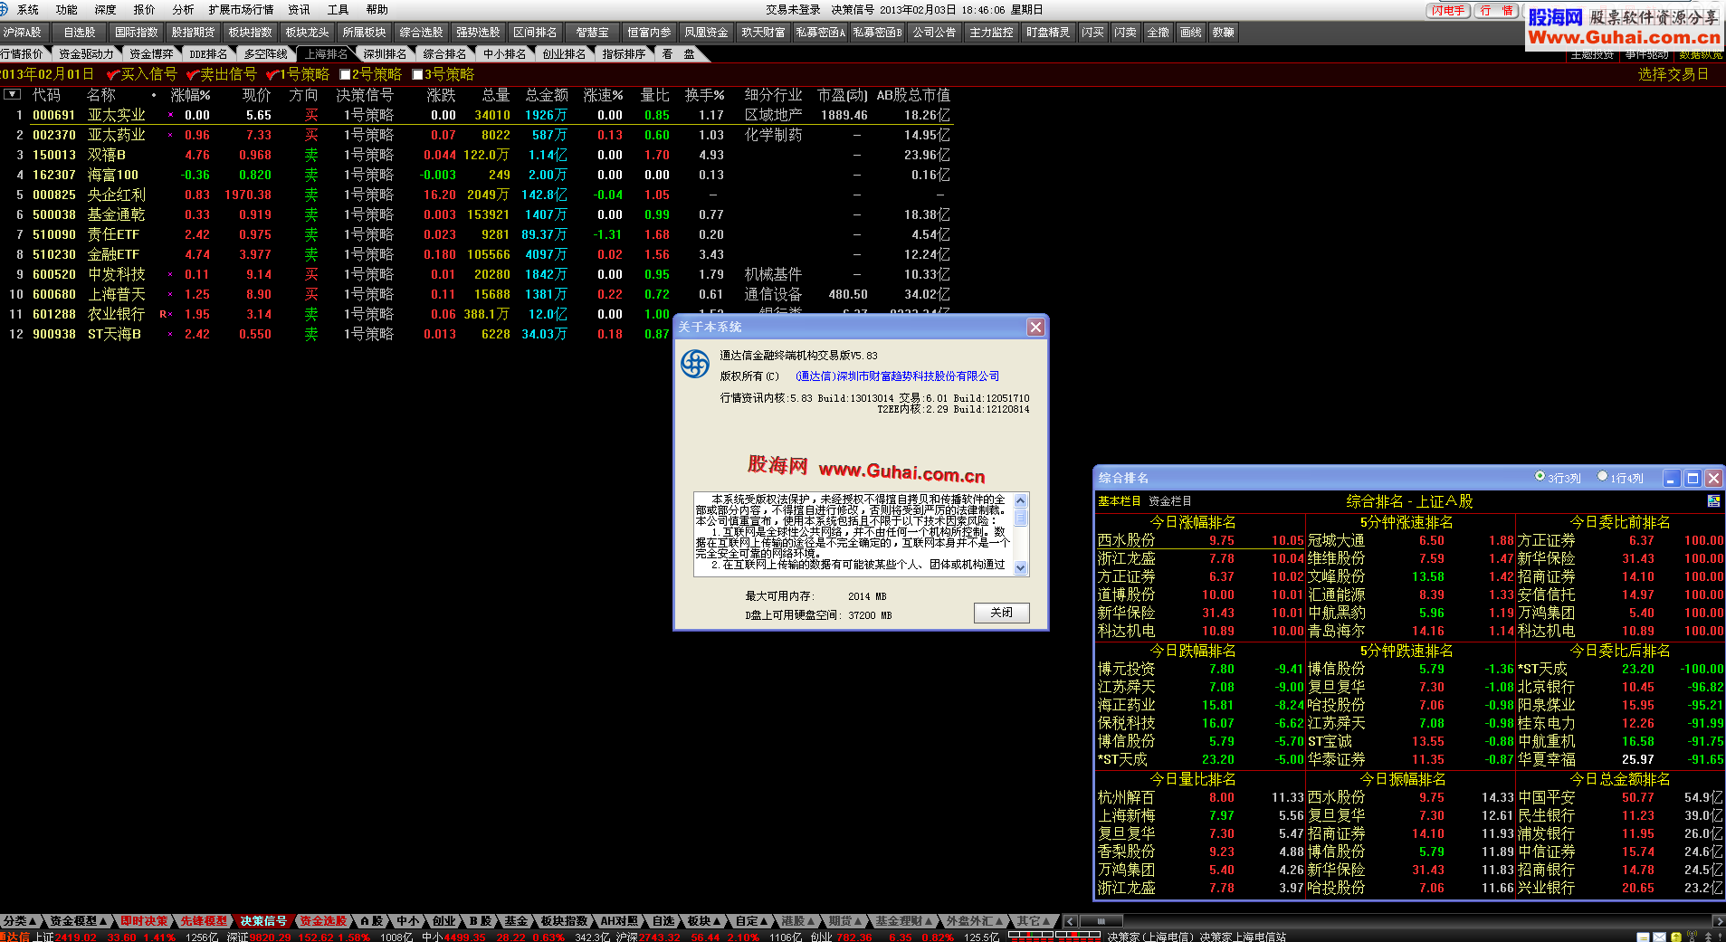The image size is (1726, 942).
Task: Click the 主力监控 toolbar button
Action: coord(991,33)
